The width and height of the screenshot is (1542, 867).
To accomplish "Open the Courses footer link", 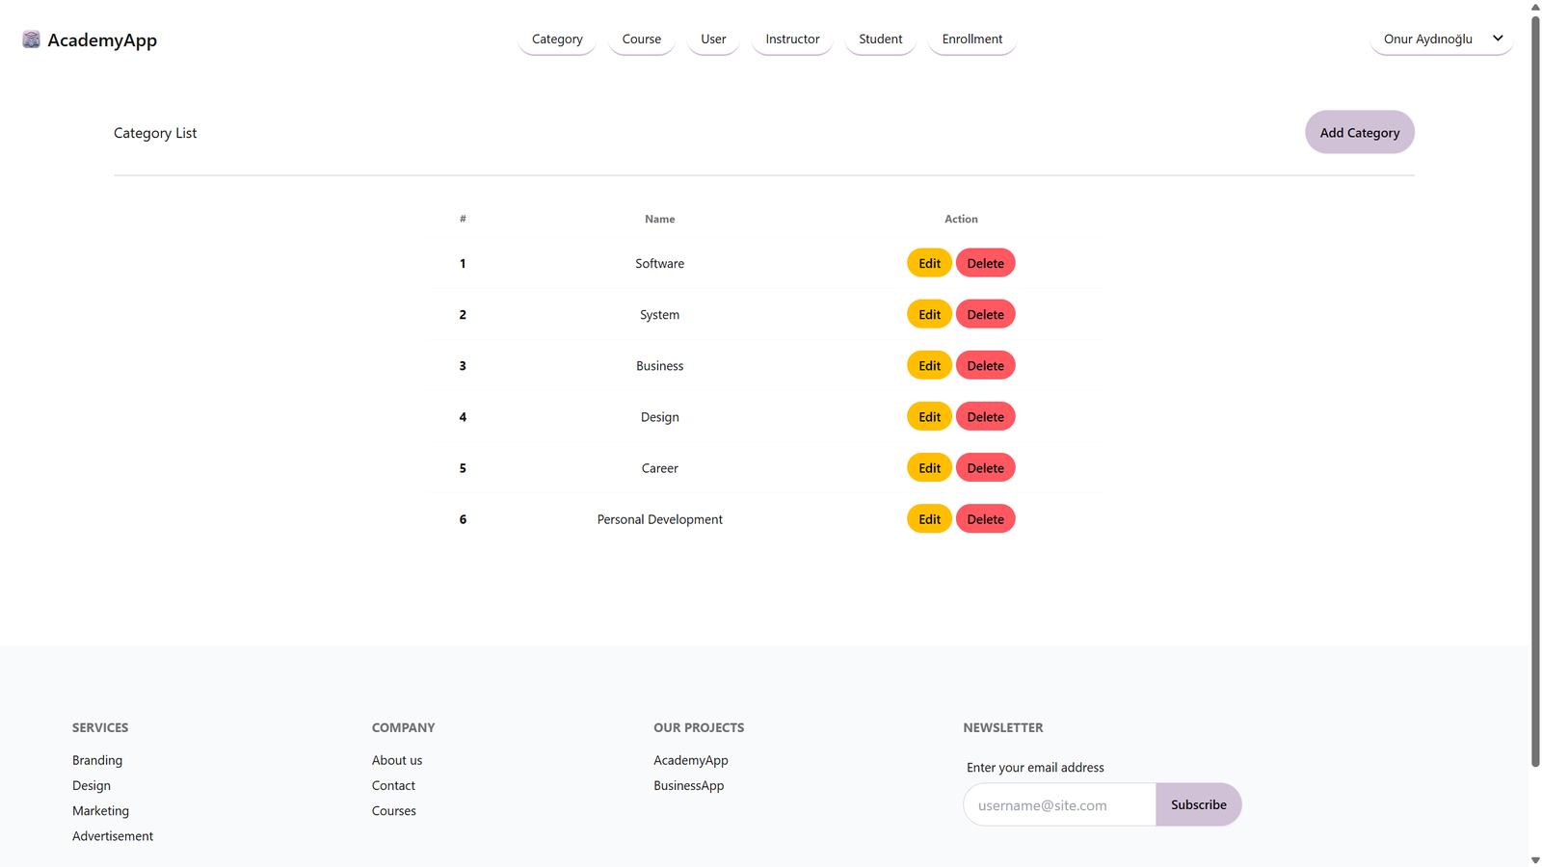I will click(394, 810).
